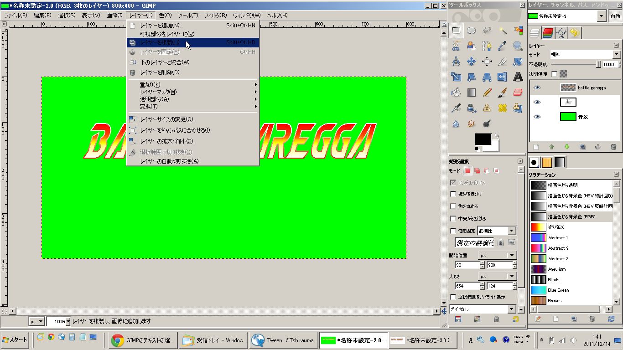Select the Pencil tool
The image size is (623, 350).
487,93
